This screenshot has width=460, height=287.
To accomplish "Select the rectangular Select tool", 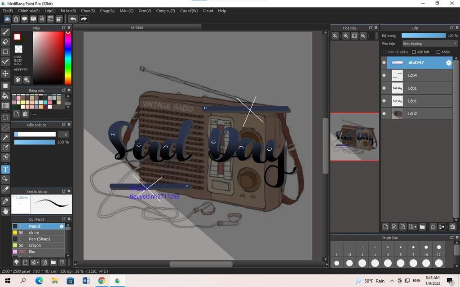I will [5, 118].
